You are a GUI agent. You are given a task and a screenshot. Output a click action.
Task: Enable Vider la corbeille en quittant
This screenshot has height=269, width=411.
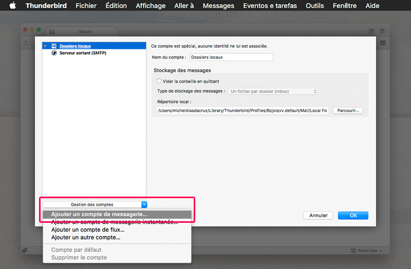(159, 81)
